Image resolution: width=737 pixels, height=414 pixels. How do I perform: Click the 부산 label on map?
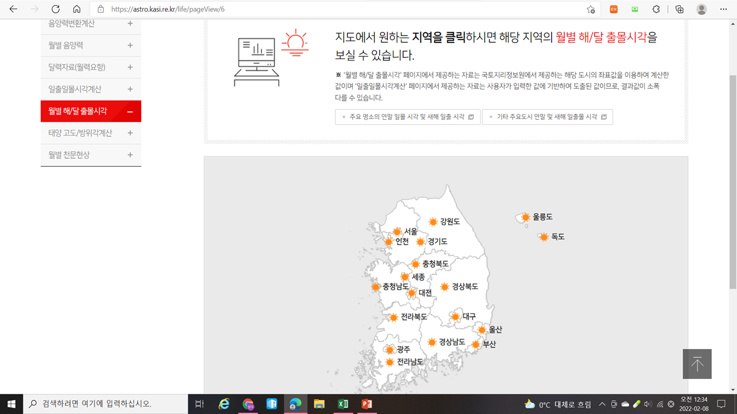pyautogui.click(x=489, y=344)
